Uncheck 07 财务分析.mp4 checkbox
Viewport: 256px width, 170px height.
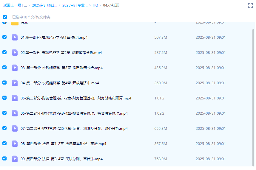coord(4,128)
